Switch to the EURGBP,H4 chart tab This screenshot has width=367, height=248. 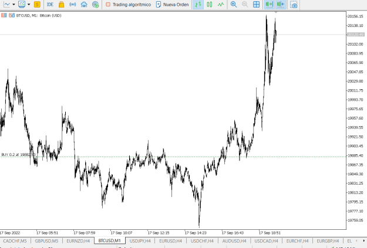328,241
